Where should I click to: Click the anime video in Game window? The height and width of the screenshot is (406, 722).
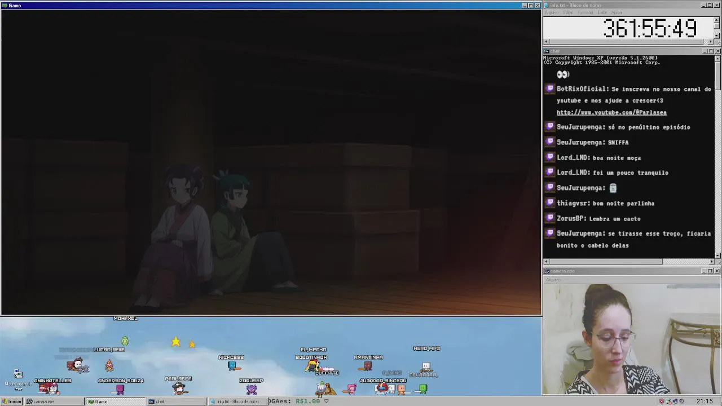[271, 162]
